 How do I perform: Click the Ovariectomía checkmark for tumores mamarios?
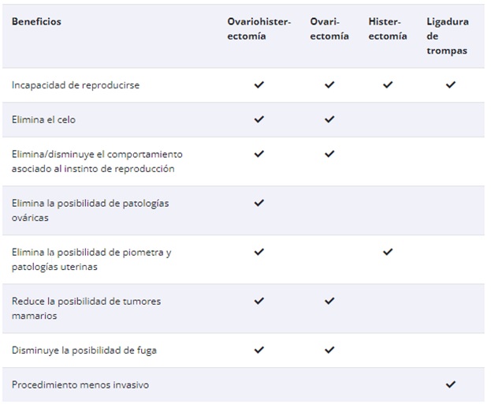(x=329, y=301)
